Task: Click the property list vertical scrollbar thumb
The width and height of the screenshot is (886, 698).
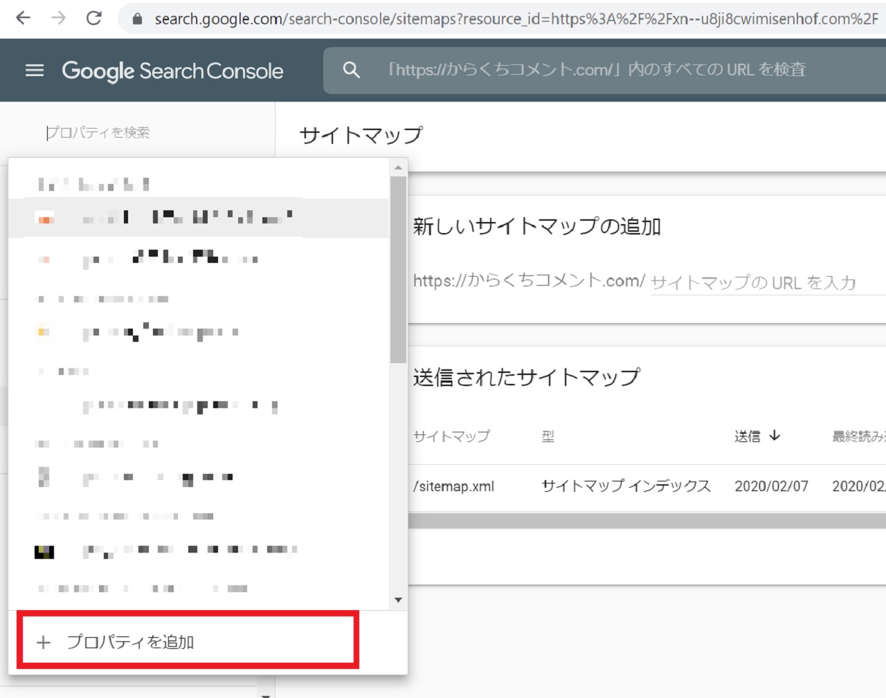Action: (x=398, y=270)
